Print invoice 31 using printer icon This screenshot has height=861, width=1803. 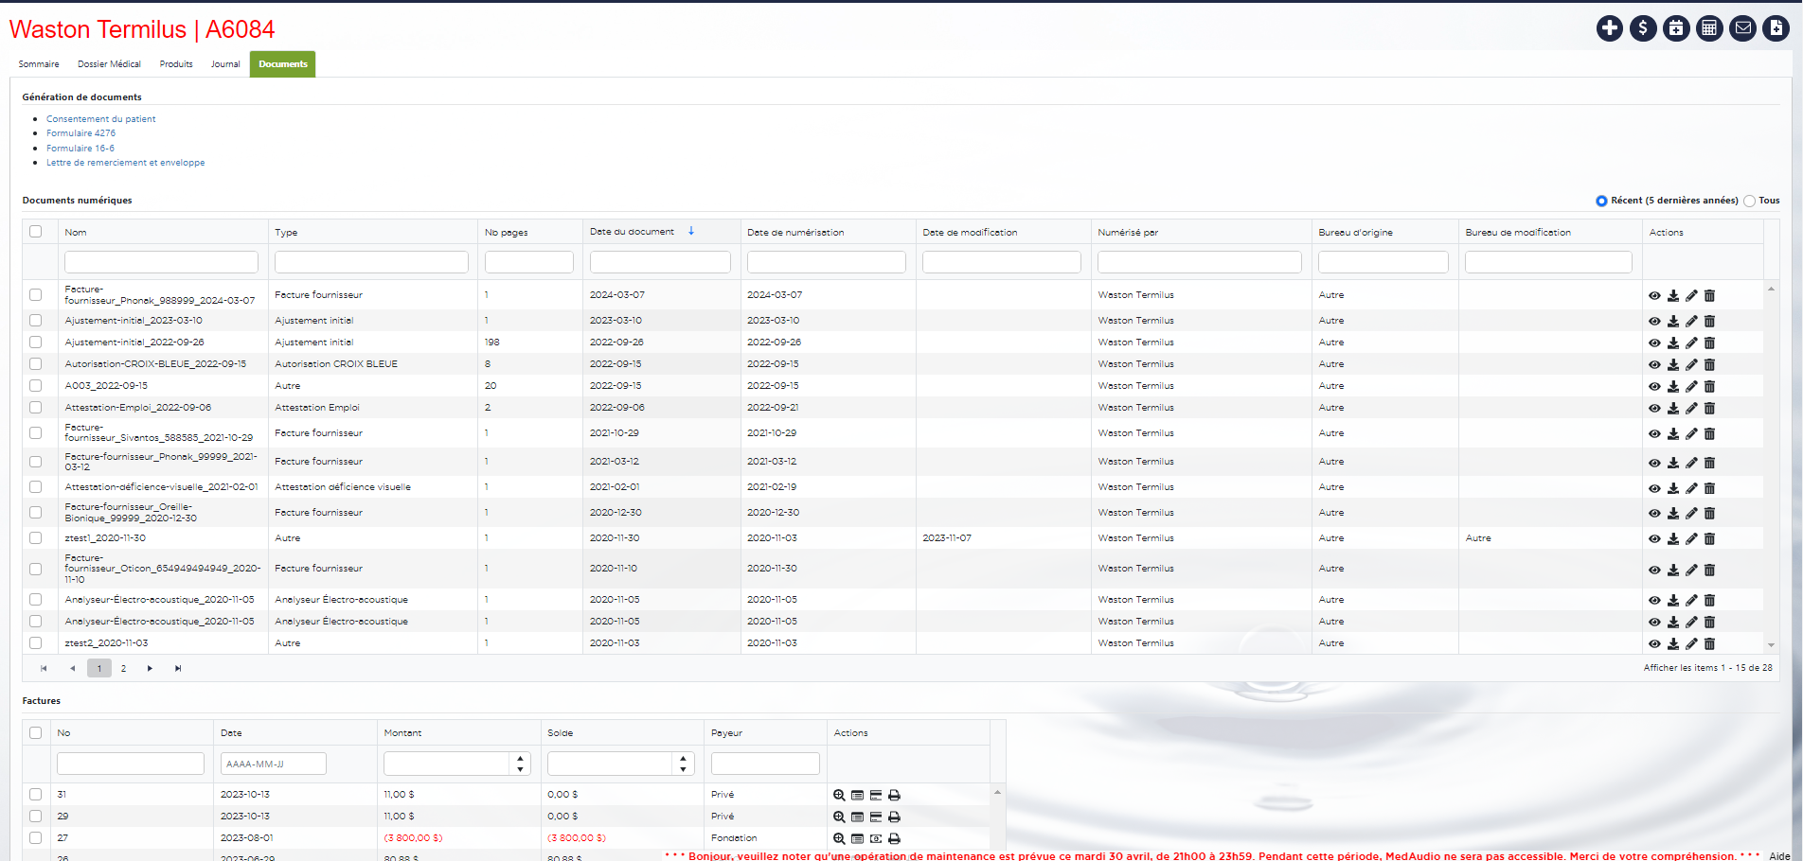[894, 796]
